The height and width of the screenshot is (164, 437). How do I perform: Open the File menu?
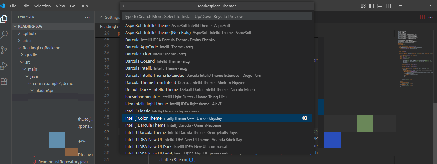(x=13, y=6)
